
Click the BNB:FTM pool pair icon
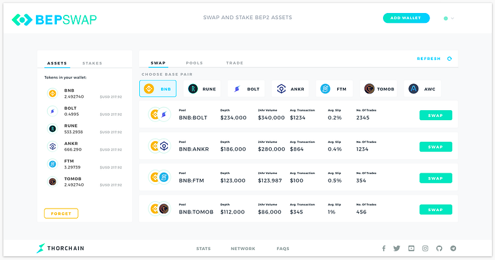click(x=160, y=177)
